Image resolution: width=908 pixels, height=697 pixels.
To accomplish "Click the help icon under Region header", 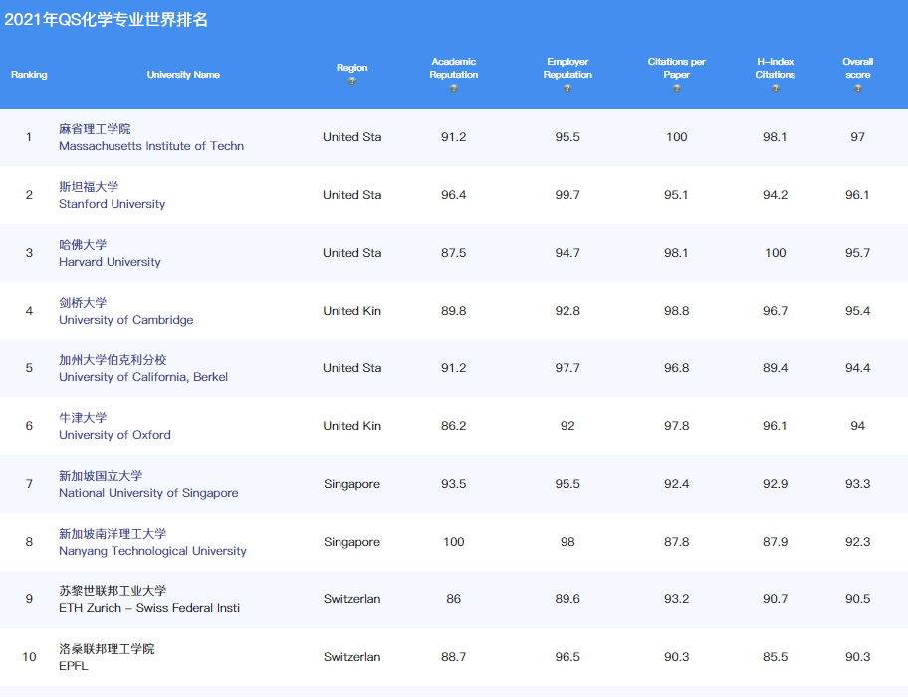I will point(352,82).
